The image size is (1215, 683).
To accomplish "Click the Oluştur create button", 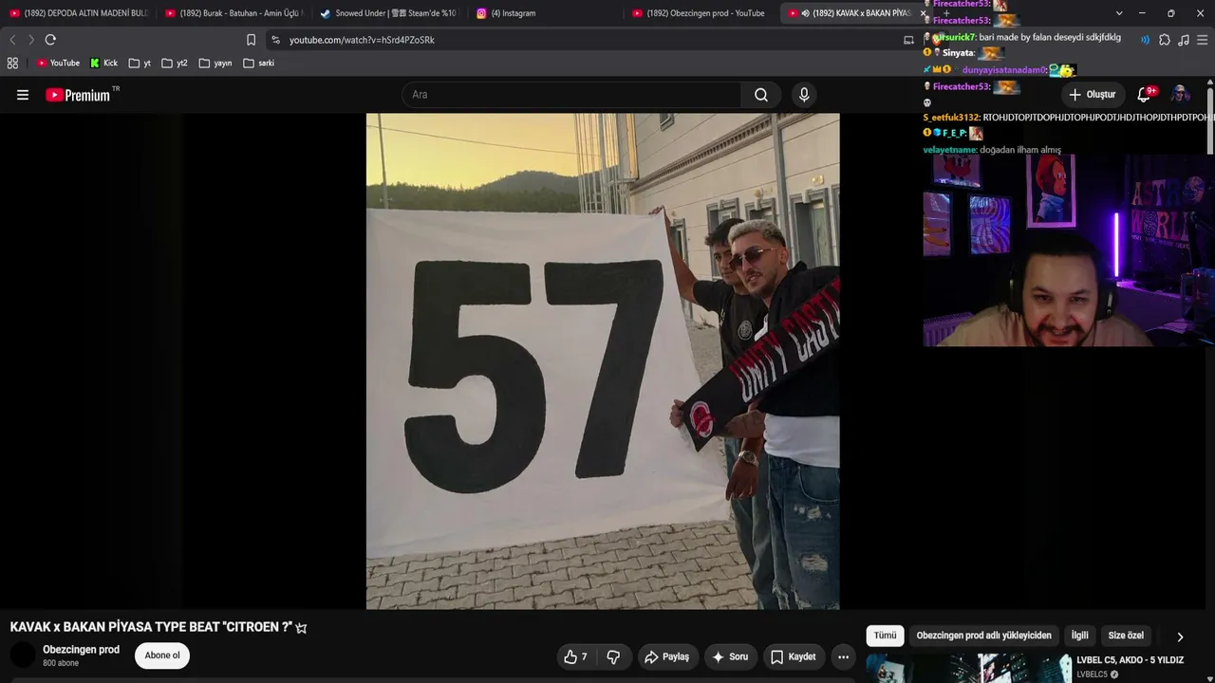I will coord(1092,95).
